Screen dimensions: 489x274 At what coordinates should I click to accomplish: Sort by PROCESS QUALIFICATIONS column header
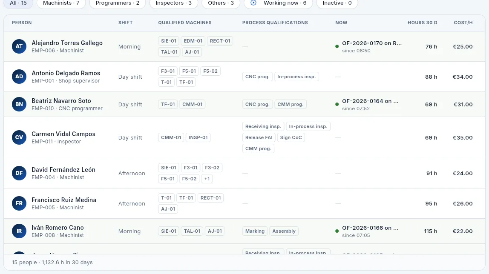275,23
